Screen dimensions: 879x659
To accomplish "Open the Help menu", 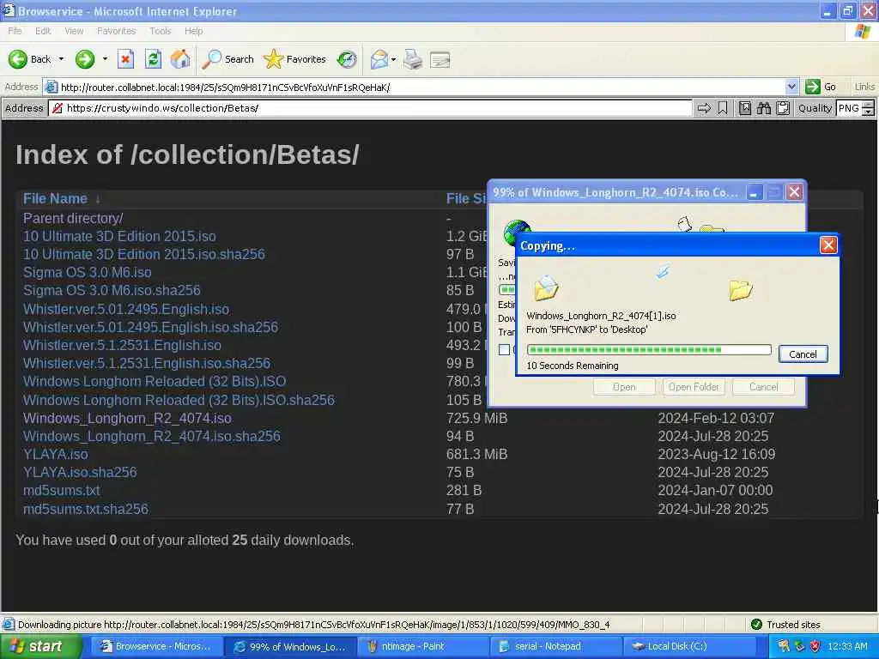I will 193,31.
